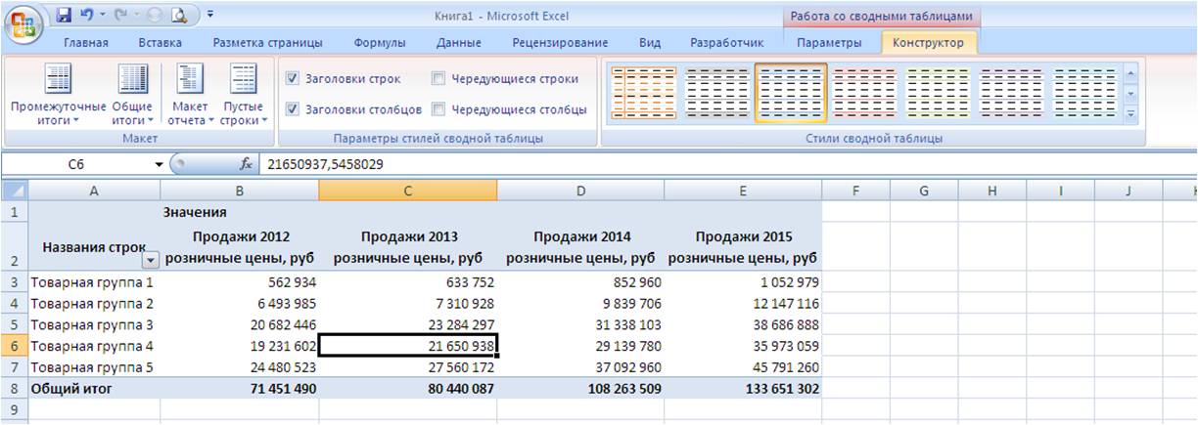Select cell with Общий итог label
The height and width of the screenshot is (425, 1198).
[x=94, y=389]
